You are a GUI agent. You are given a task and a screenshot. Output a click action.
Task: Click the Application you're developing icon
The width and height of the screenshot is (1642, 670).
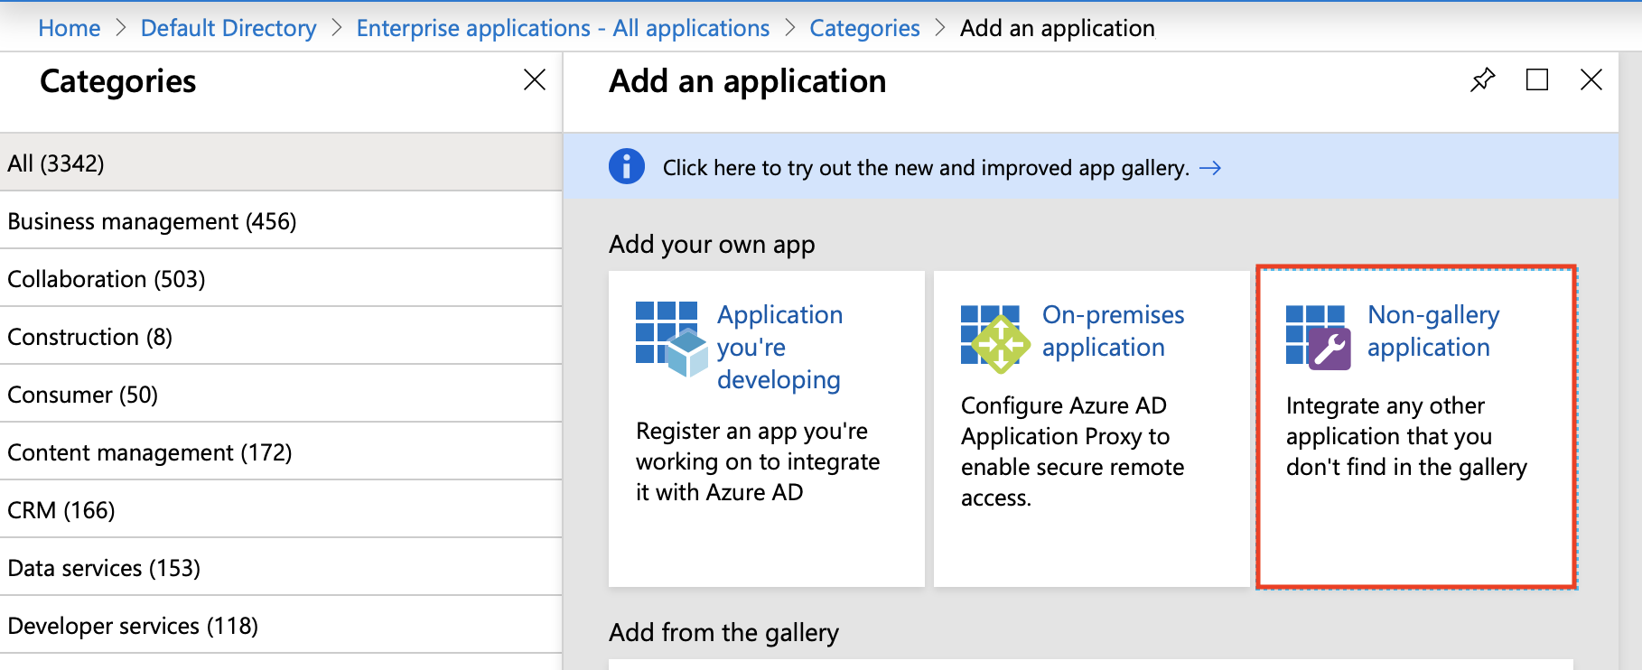pyautogui.click(x=672, y=339)
